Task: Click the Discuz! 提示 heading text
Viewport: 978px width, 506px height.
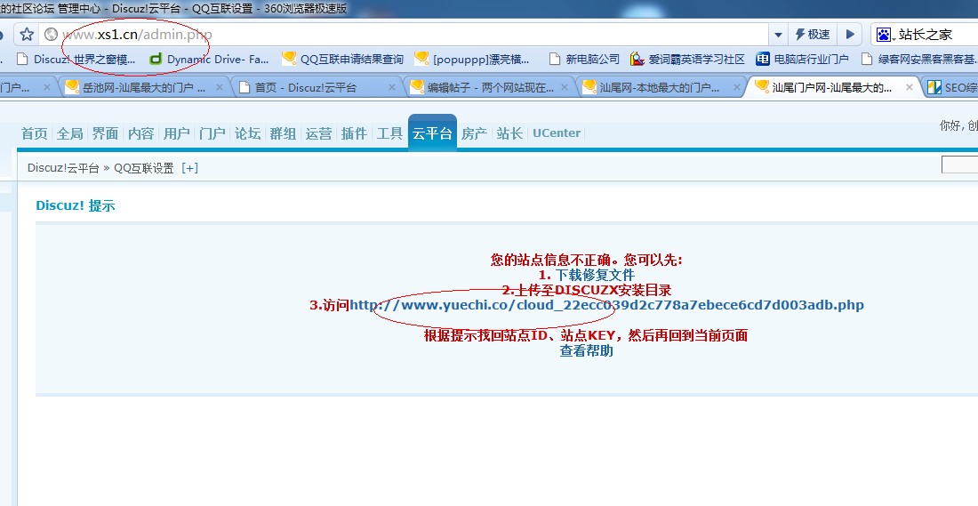Action: coord(76,206)
